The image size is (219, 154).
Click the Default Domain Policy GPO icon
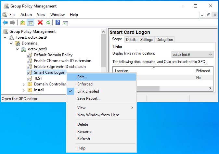click(30, 55)
